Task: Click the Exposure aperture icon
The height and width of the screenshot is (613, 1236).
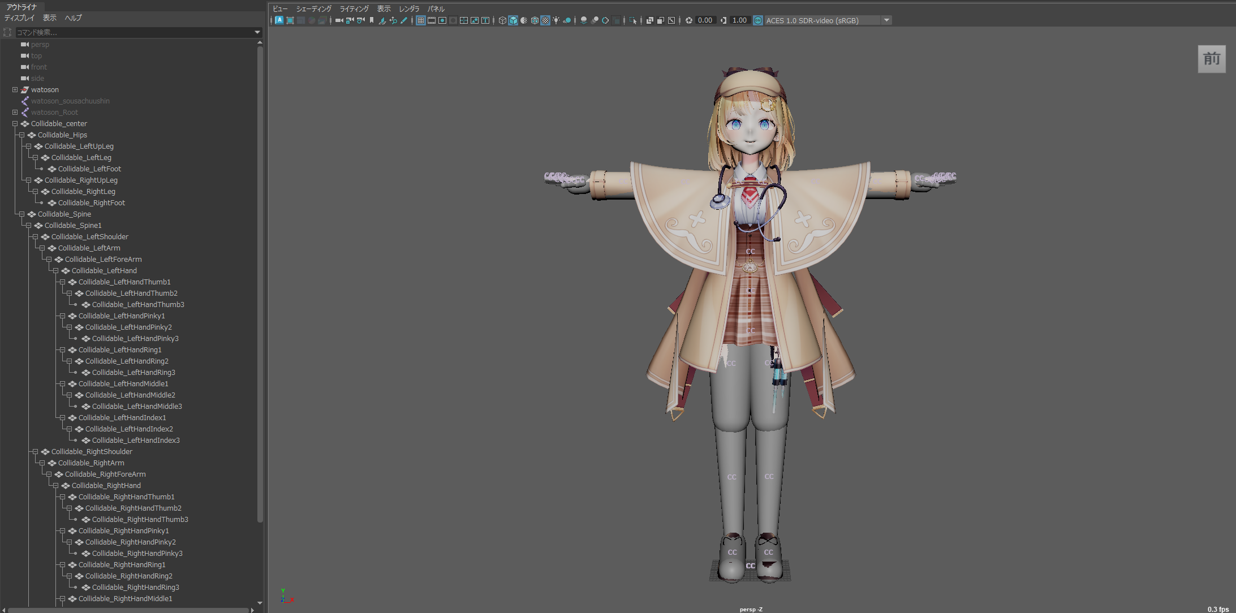Action: click(689, 20)
